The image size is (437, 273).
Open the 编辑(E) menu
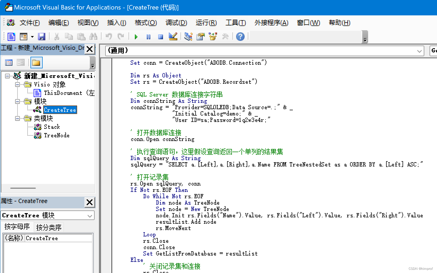pos(59,23)
